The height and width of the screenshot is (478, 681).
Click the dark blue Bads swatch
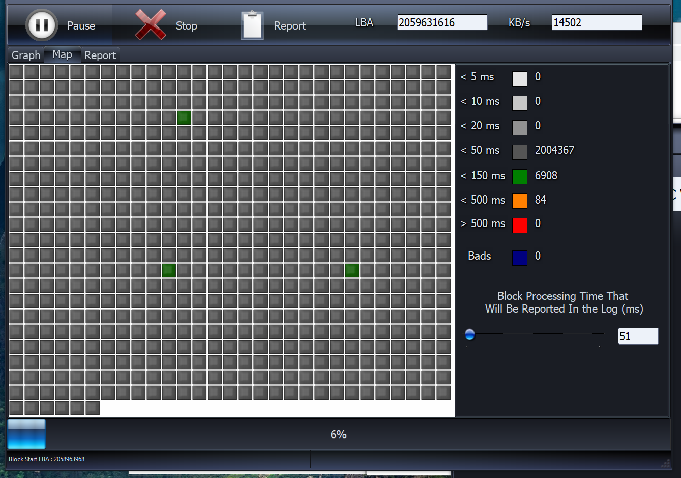tap(519, 258)
